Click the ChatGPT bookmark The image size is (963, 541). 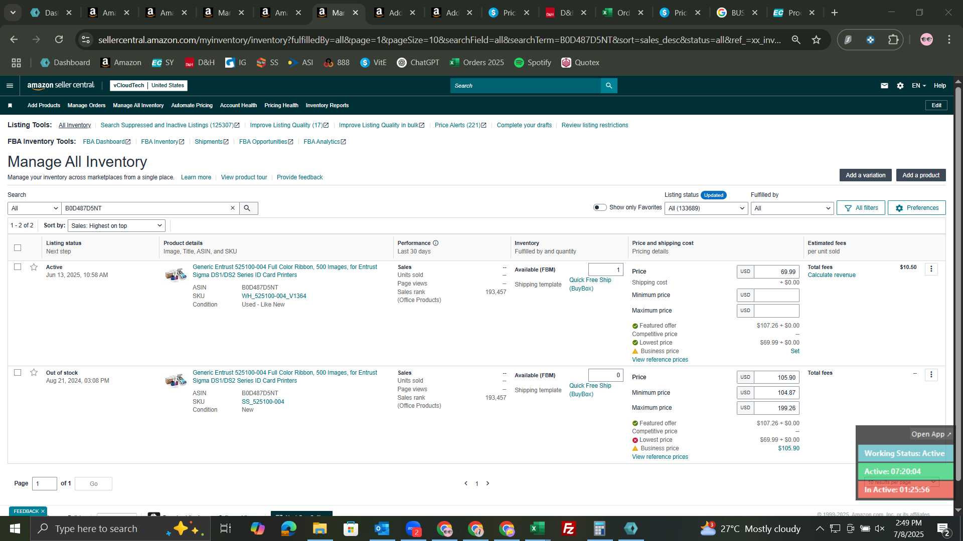418,63
